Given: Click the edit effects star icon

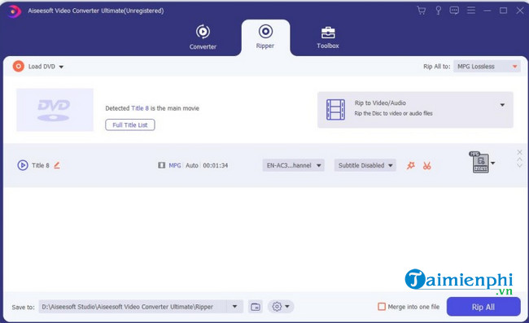Looking at the screenshot, I should tap(410, 165).
